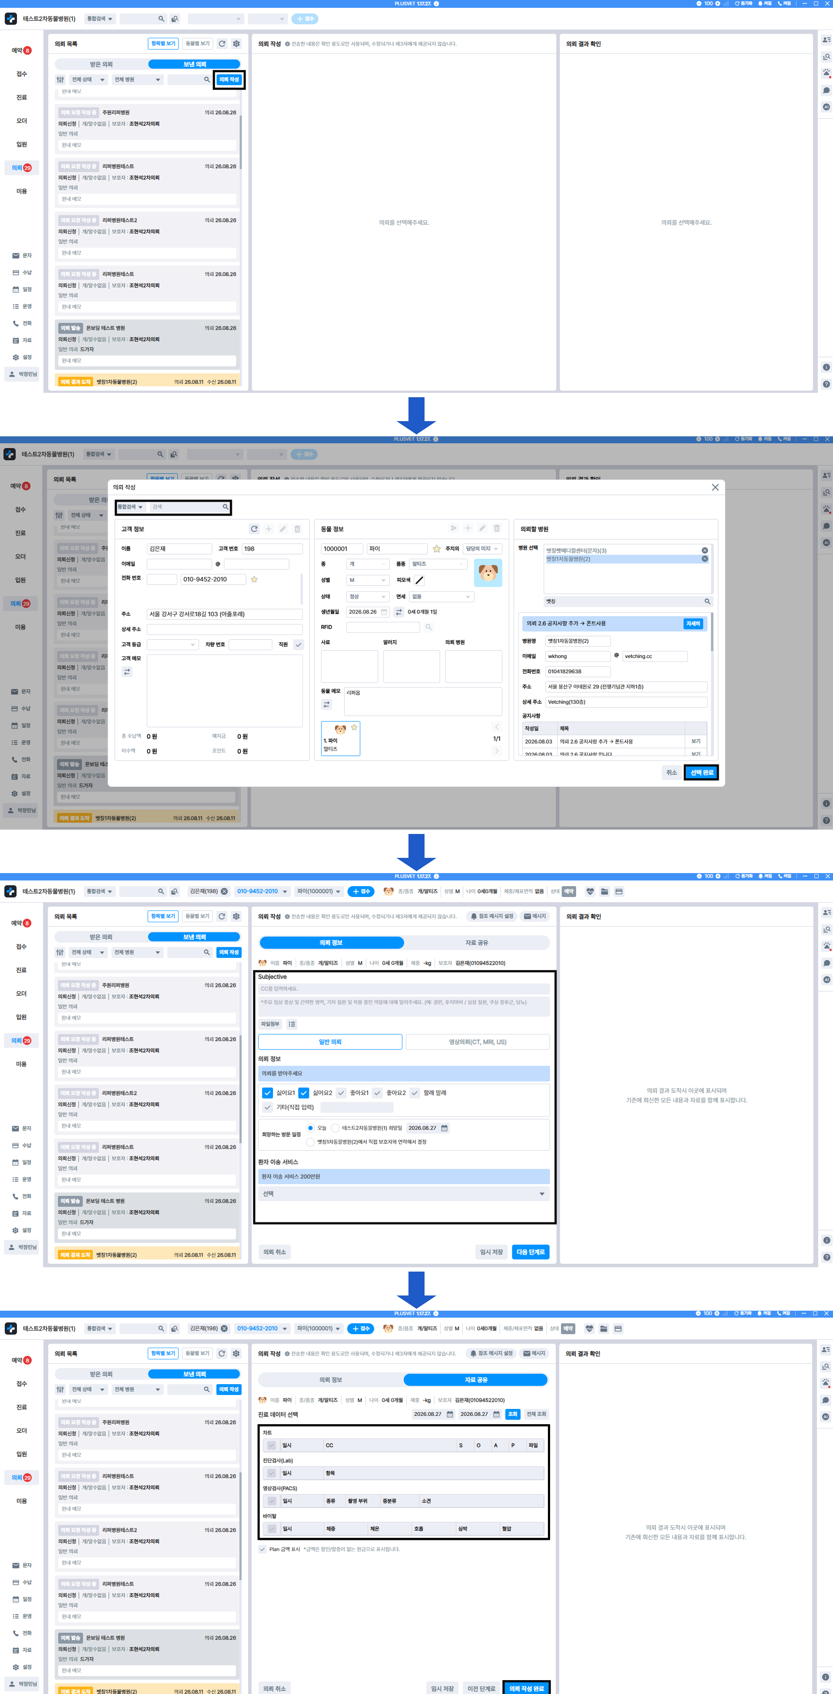This screenshot has width=833, height=1694.
Task: Toggle the Plan 금액 표시 checkbox
Action: tap(262, 1549)
